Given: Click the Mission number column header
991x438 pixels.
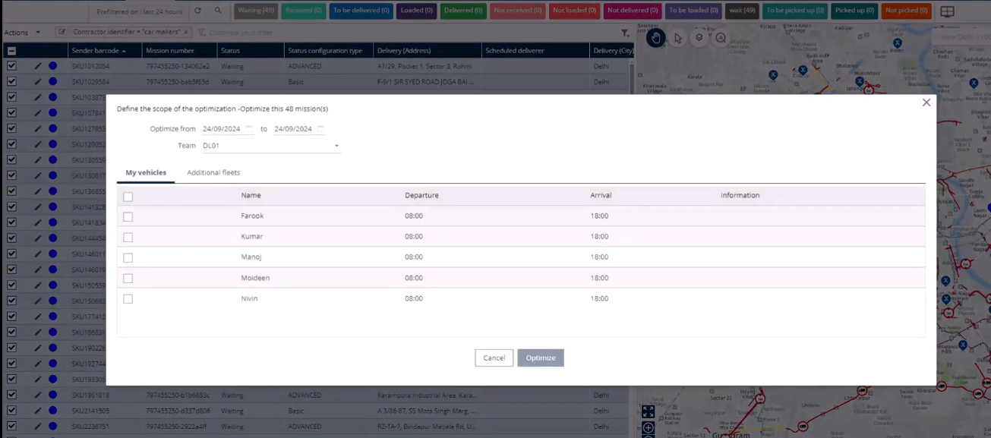Looking at the screenshot, I should click(179, 51).
